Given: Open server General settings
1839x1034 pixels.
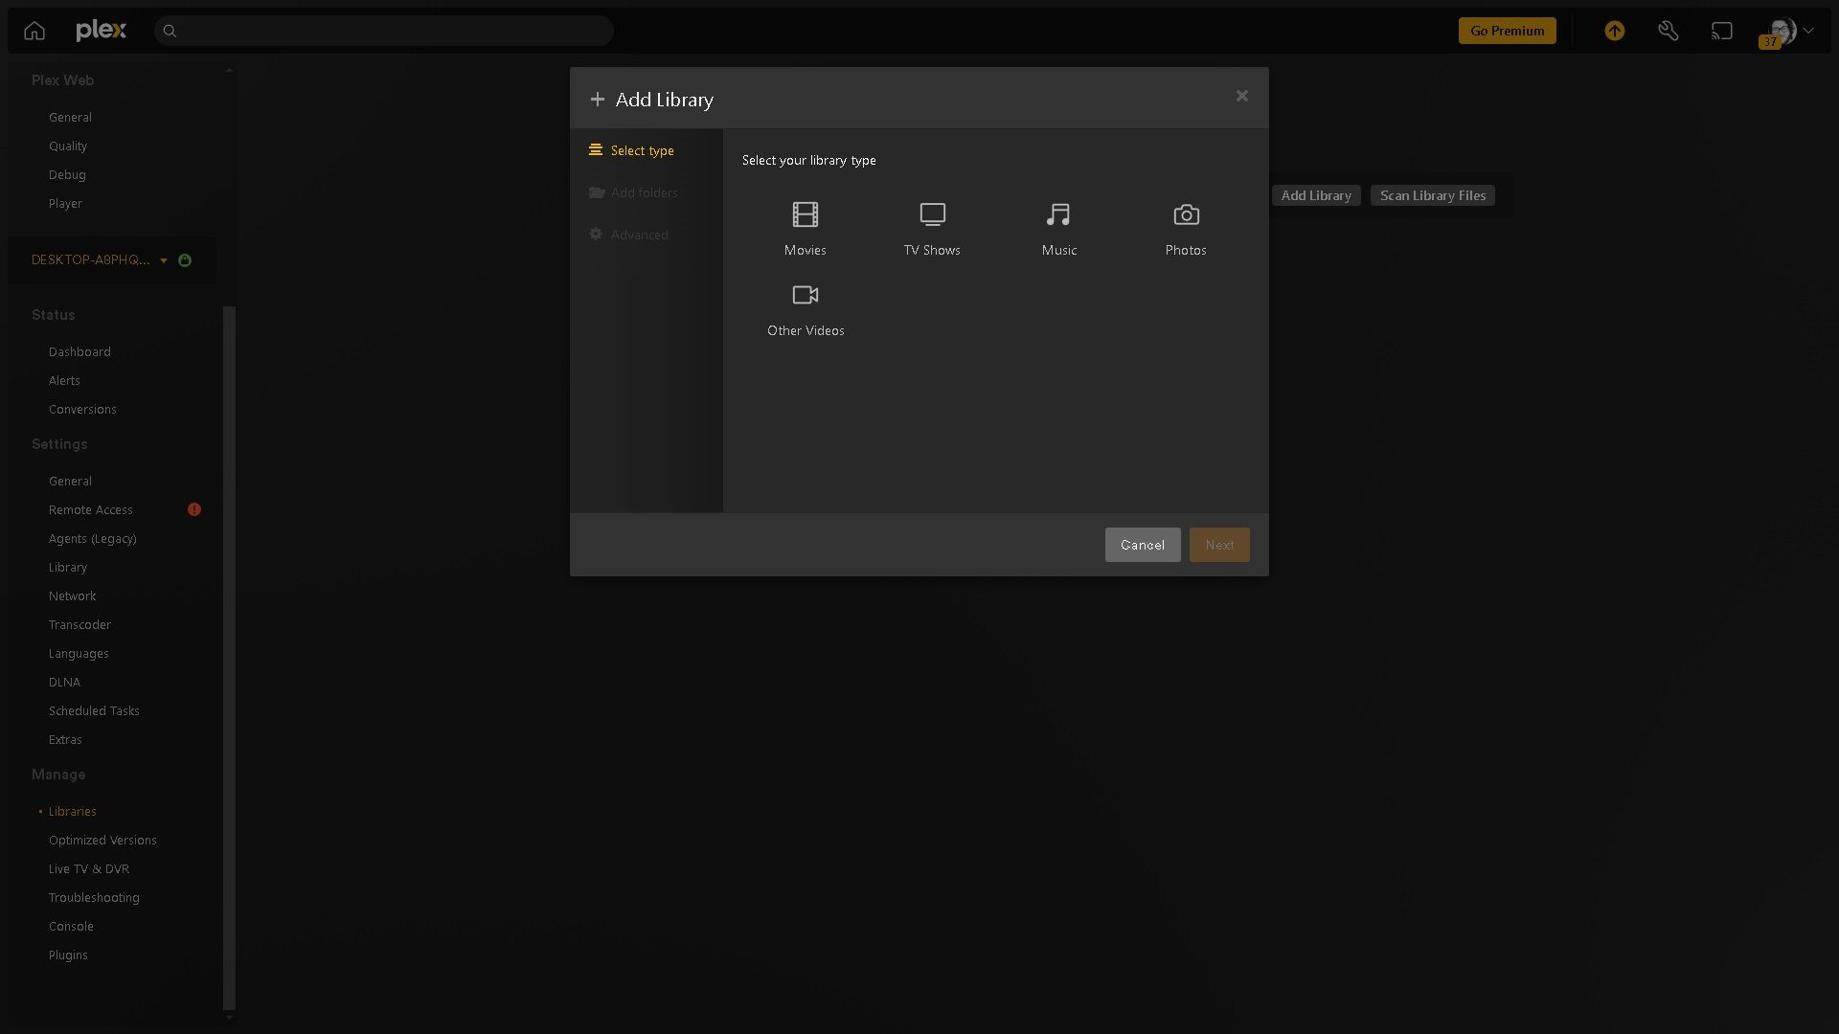Looking at the screenshot, I should (70, 481).
